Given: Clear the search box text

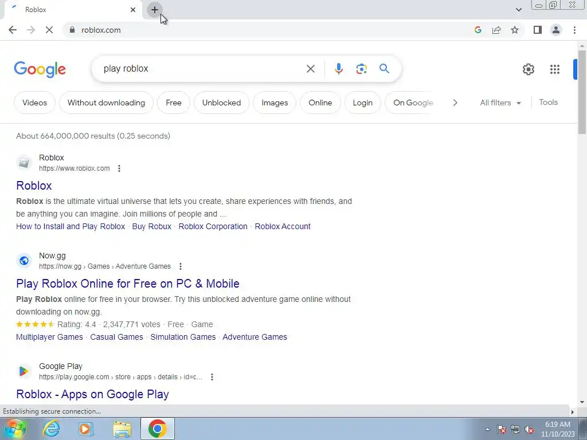Looking at the screenshot, I should click(x=310, y=69).
